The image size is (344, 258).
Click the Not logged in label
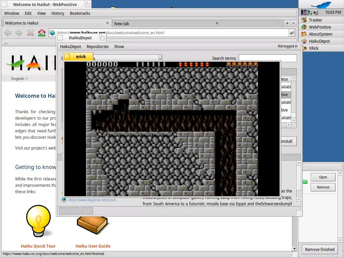(x=288, y=46)
